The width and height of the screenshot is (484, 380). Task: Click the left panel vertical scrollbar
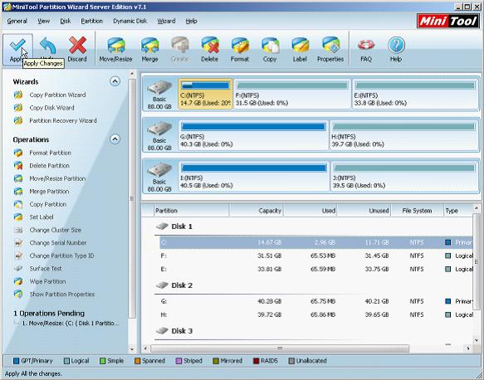coord(132,198)
